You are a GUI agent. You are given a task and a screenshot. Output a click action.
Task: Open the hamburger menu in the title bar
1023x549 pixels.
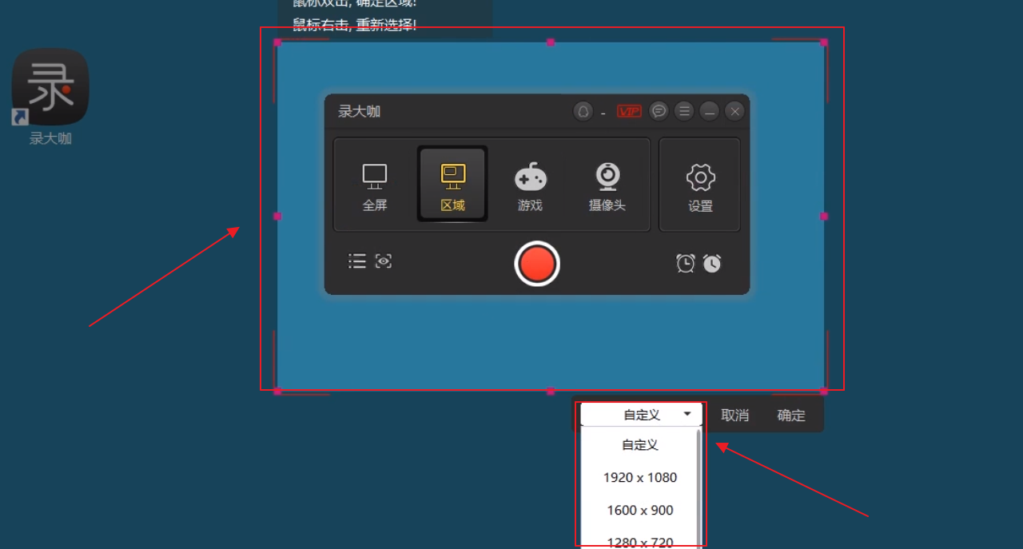pos(684,111)
